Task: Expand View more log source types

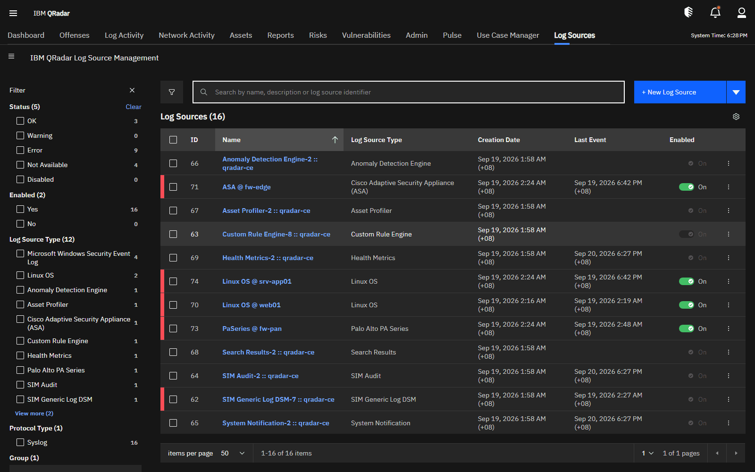Action: click(x=34, y=413)
